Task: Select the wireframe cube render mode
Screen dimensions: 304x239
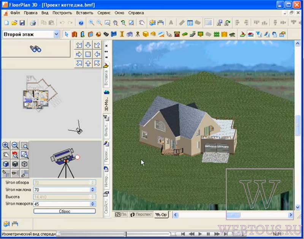Action: tap(24, 164)
